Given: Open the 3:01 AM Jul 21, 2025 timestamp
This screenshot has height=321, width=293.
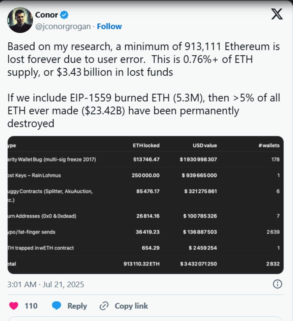Looking at the screenshot, I should coord(46,284).
